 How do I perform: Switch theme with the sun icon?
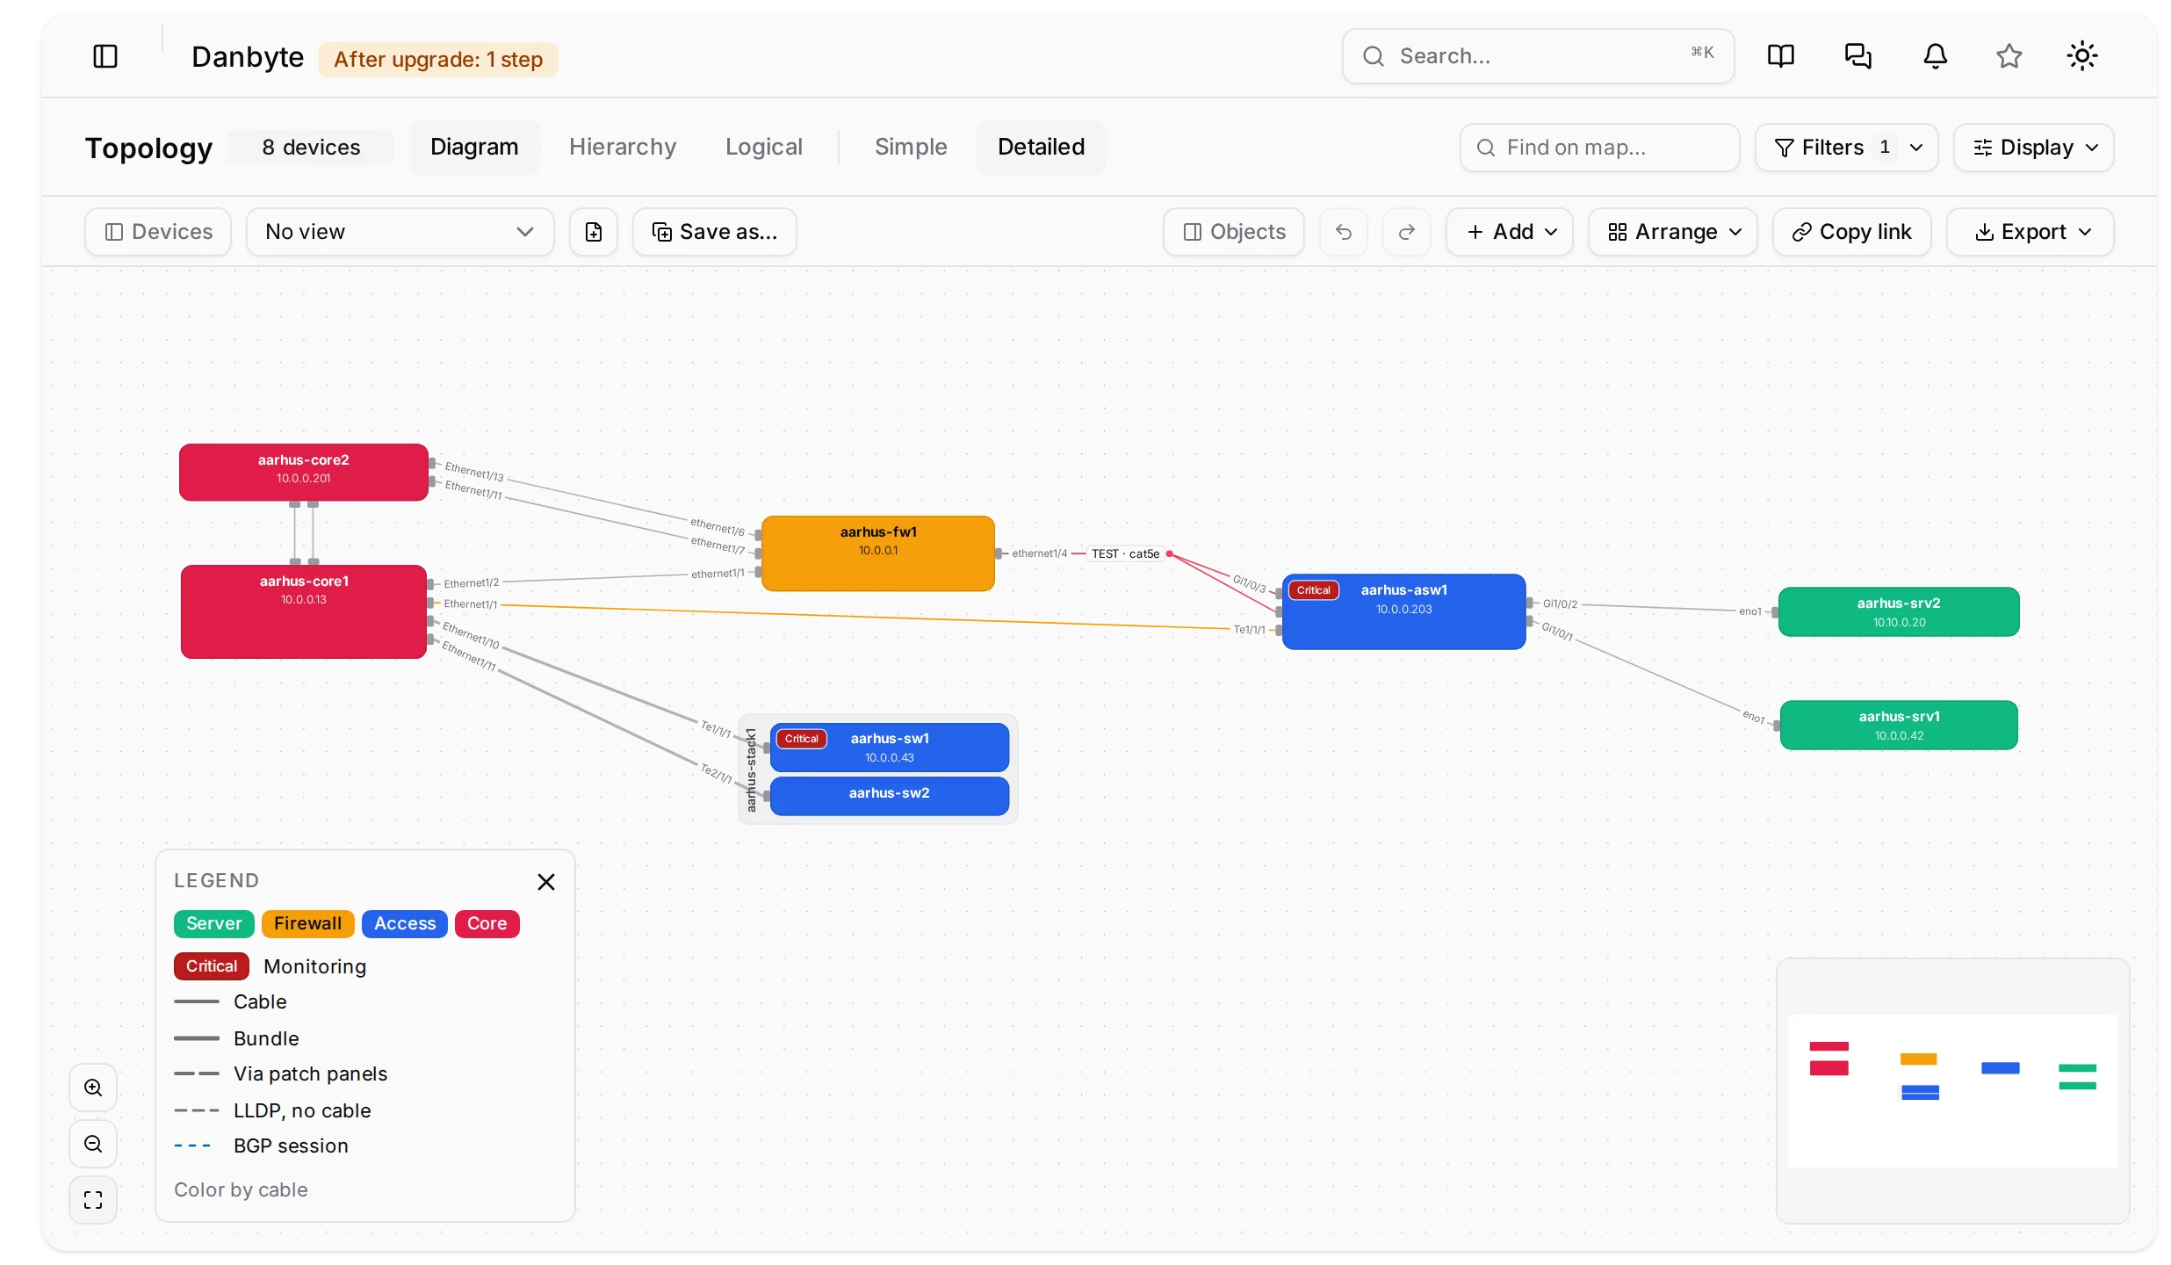2081,56
